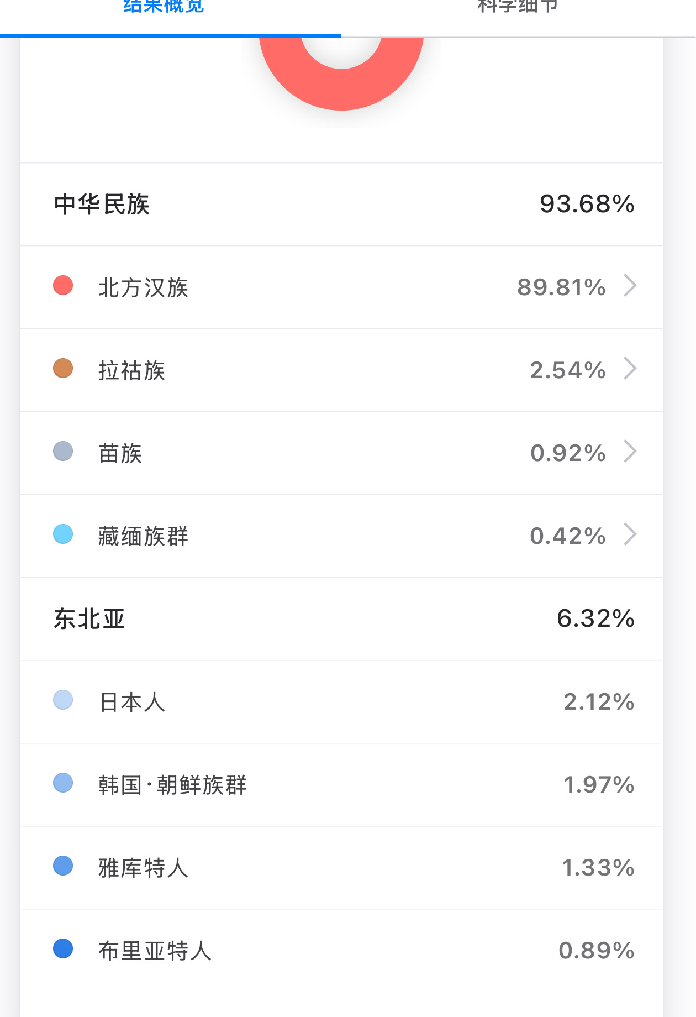This screenshot has width=696, height=1017.
Task: Select the pale blue 日本人 dot
Action: 63,700
